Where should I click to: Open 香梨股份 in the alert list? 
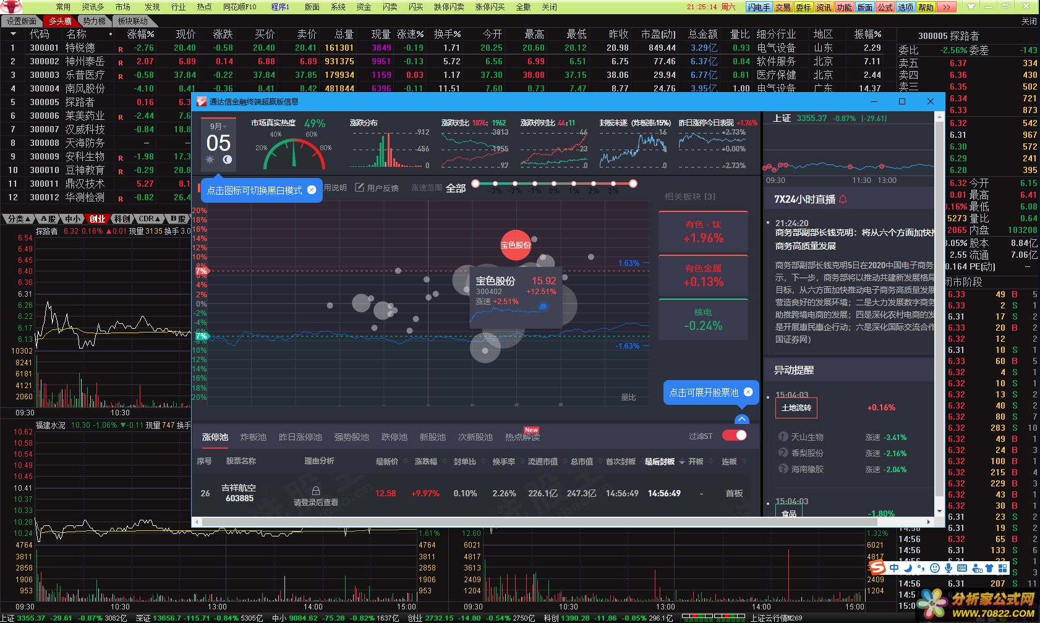[x=808, y=453]
